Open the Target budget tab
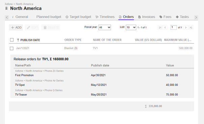 78,17
